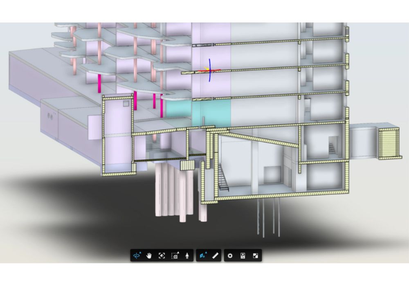Image resolution: width=409 pixels, height=286 pixels.
Task: Open the Properties panel icon
Action: (x=243, y=256)
